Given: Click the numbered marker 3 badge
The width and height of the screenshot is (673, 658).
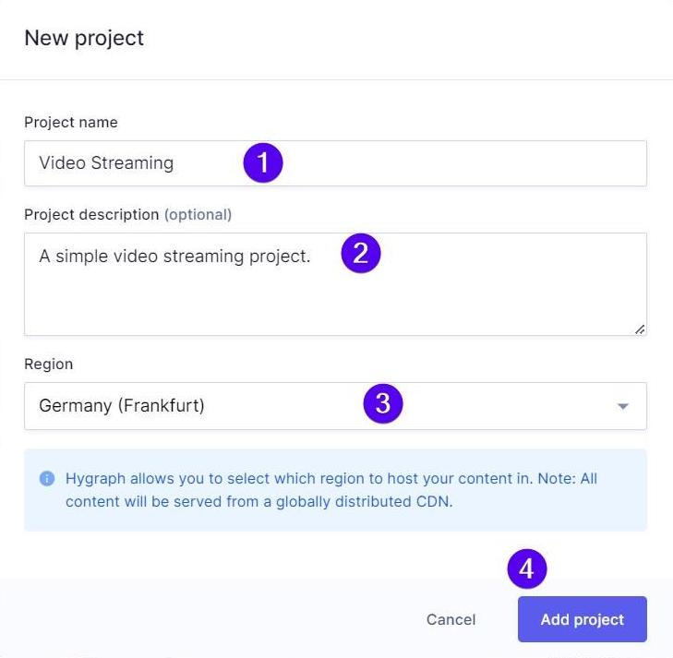Looking at the screenshot, I should (x=383, y=404).
